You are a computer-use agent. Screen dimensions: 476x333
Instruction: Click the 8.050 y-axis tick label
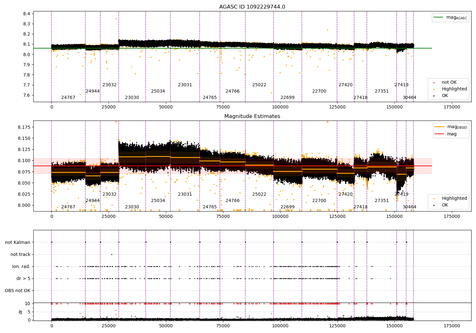click(x=24, y=183)
